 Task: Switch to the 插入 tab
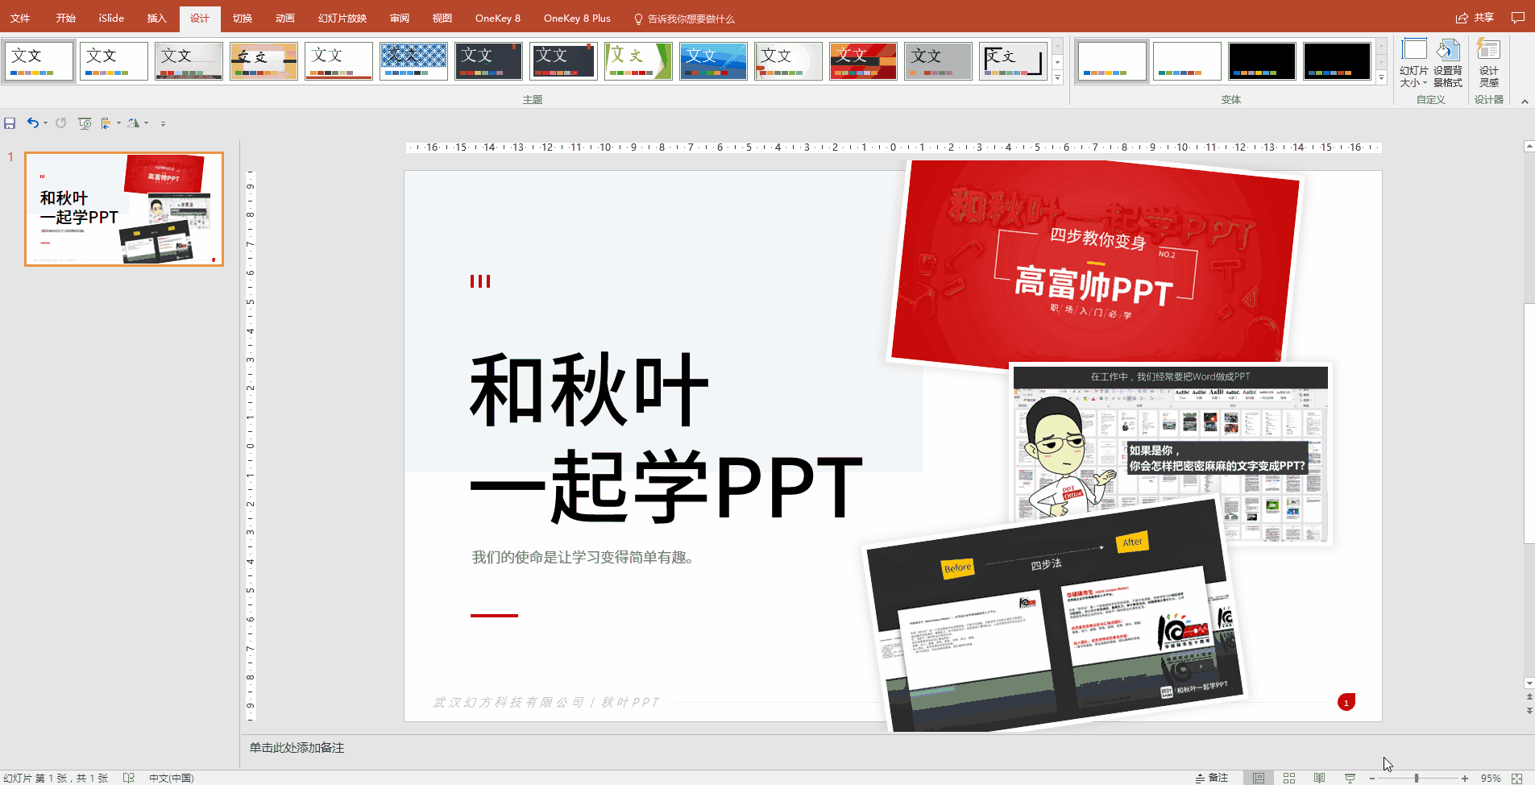pyautogui.click(x=156, y=18)
